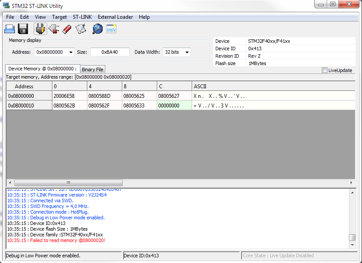The width and height of the screenshot is (362, 263).
Task: Click the globe update icon
Action: (98, 29)
